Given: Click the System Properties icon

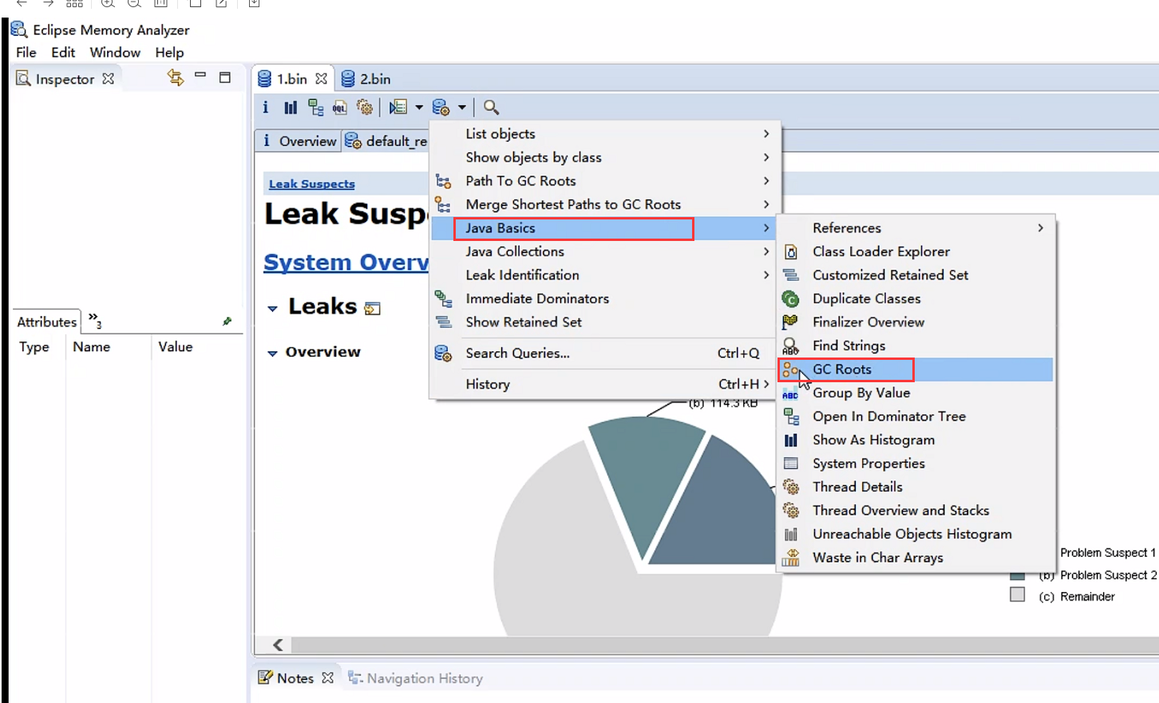Looking at the screenshot, I should (x=791, y=464).
